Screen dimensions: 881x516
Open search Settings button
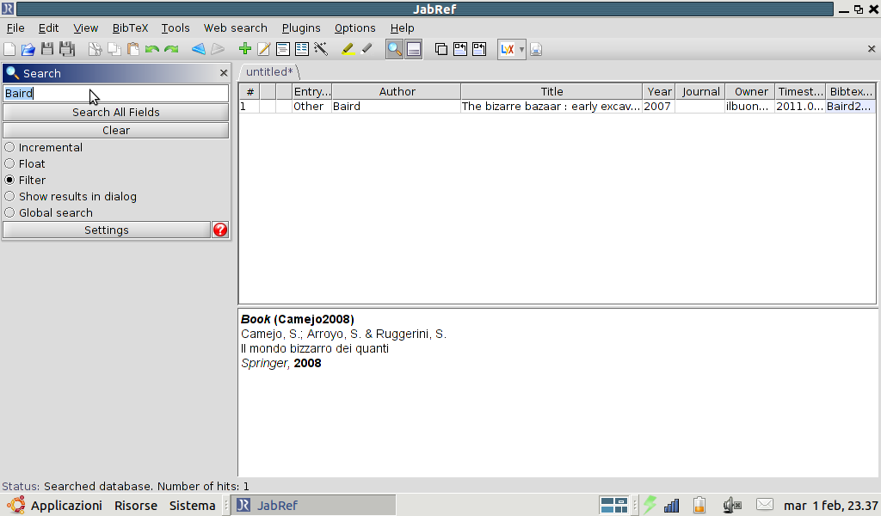(x=107, y=230)
